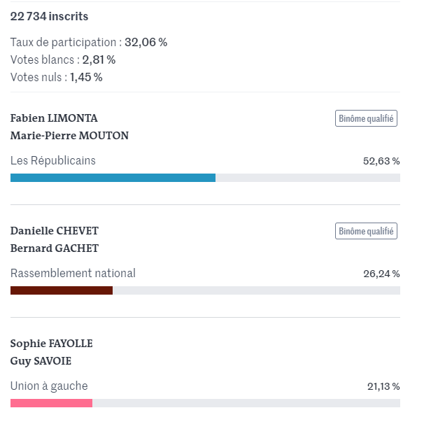Click the Taux de participation value
The height and width of the screenshot is (429, 424).
(146, 42)
